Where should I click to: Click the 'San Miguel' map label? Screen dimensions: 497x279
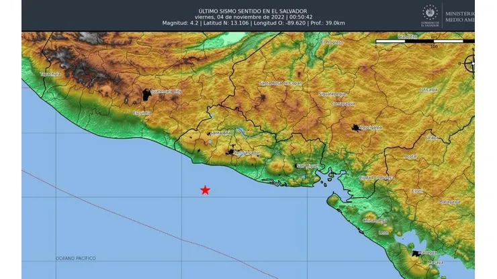(308, 166)
